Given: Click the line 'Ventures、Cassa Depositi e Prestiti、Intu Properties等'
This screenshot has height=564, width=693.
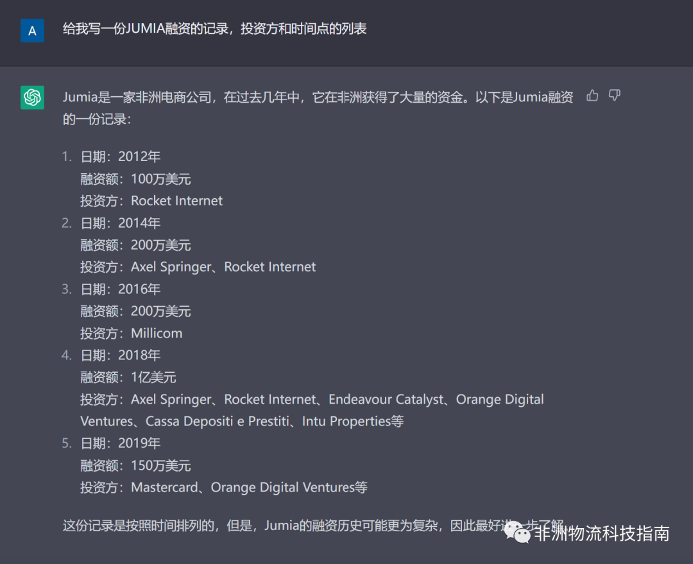Looking at the screenshot, I should (x=242, y=421).
